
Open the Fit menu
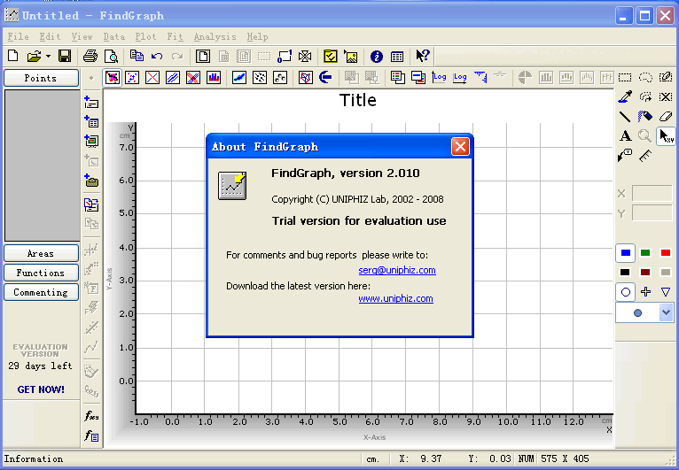click(175, 37)
